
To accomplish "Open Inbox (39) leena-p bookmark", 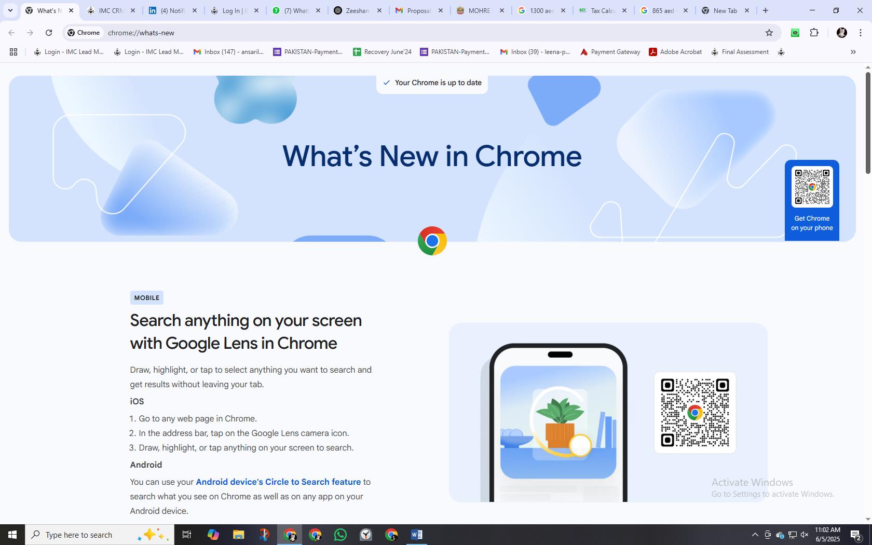I will point(535,52).
